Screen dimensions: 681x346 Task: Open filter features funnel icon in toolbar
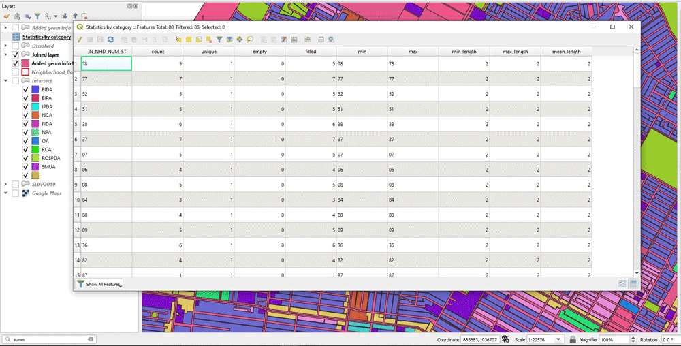(219, 40)
